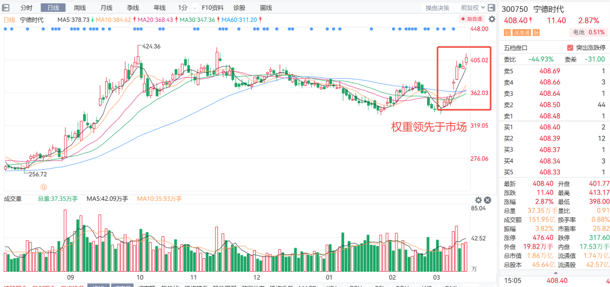Click 买1 price 408.40
This screenshot has width=610, height=287.
pos(550,127)
